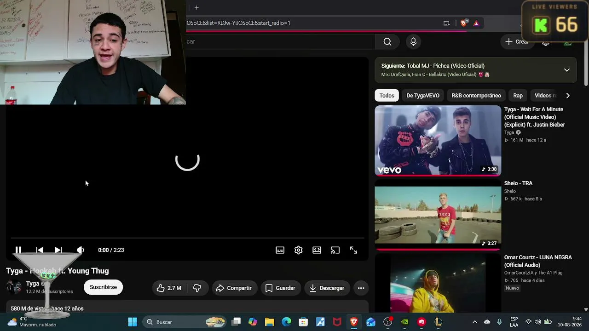This screenshot has height=331, width=589.
Task: Click the Shelo channel name
Action: [510, 191]
